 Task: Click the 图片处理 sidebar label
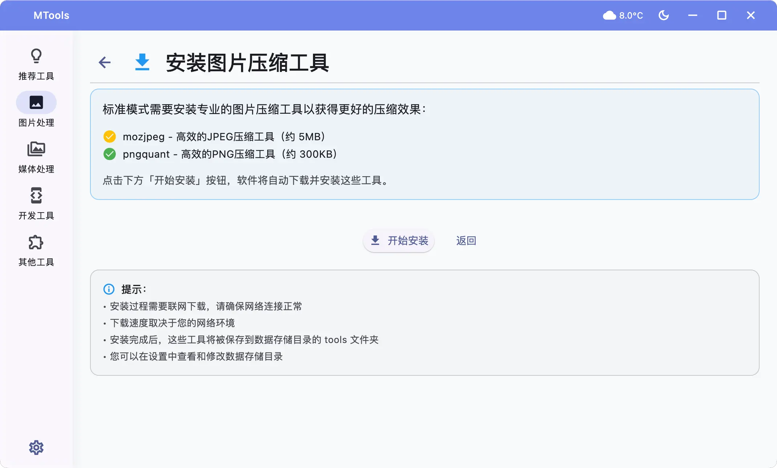tap(36, 123)
